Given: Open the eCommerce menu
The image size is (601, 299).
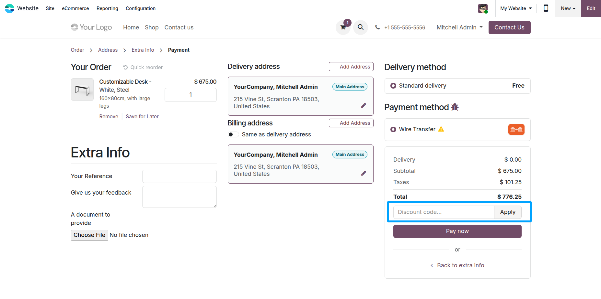Looking at the screenshot, I should pos(75,8).
